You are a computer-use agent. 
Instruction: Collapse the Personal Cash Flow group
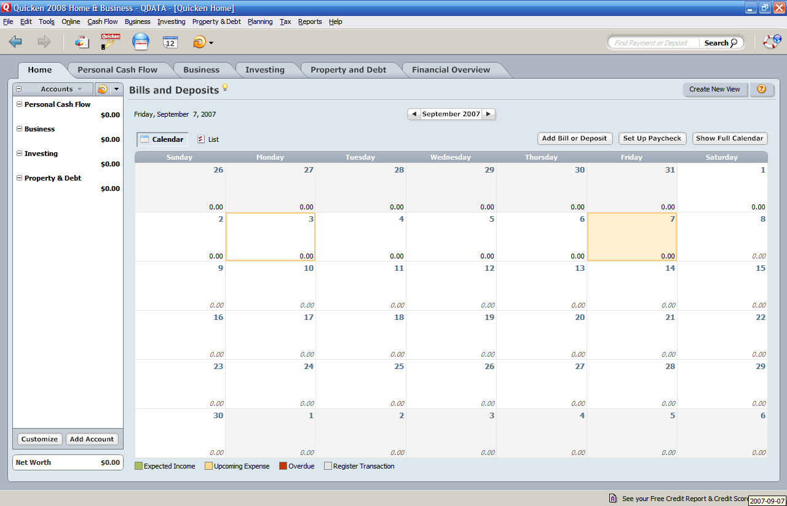19,104
